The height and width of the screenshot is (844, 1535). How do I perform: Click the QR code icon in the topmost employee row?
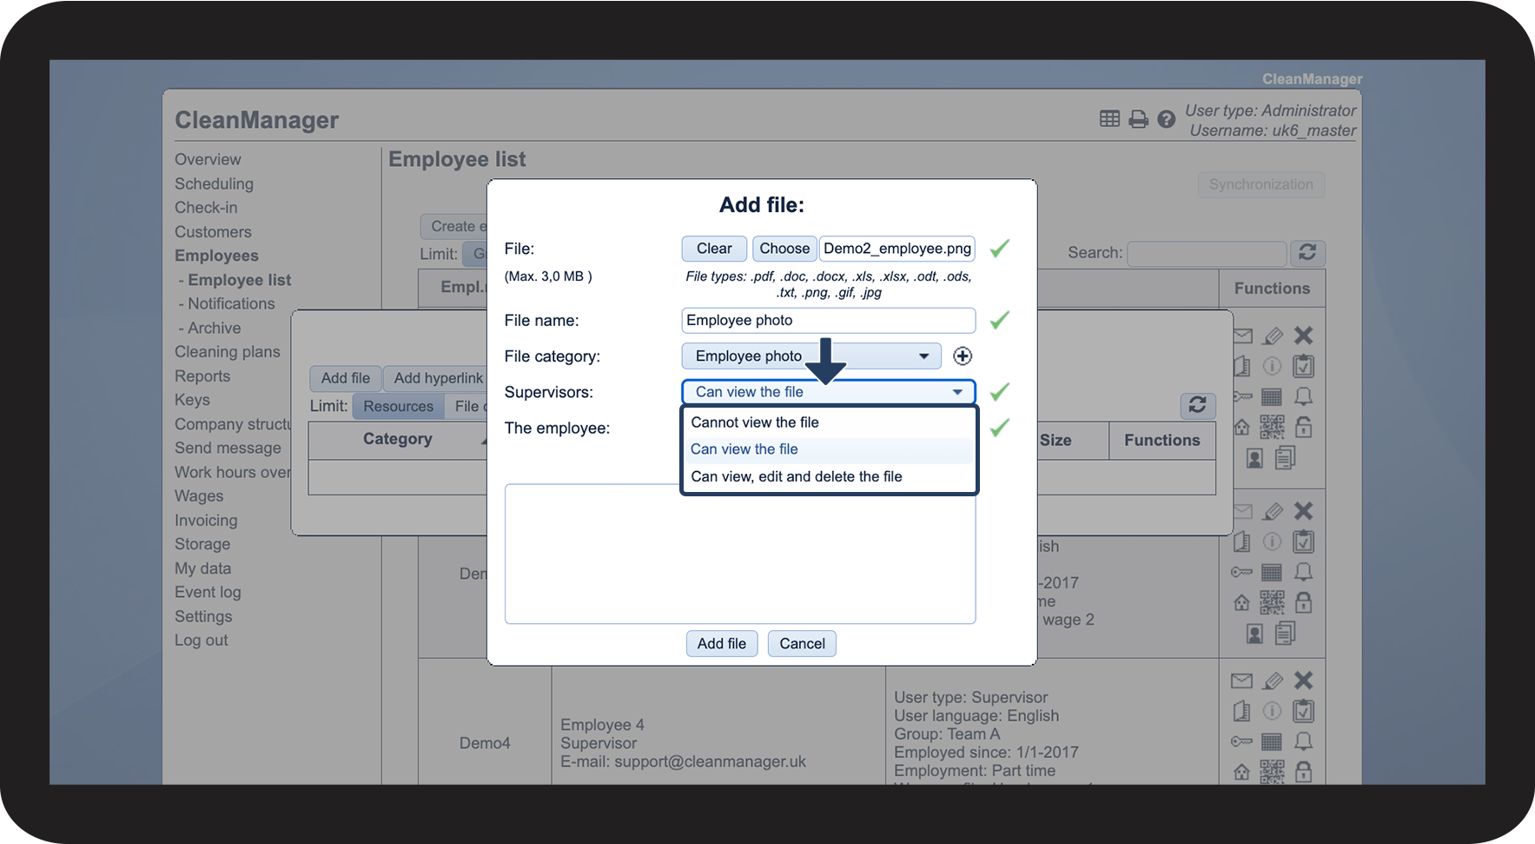pyautogui.click(x=1272, y=427)
